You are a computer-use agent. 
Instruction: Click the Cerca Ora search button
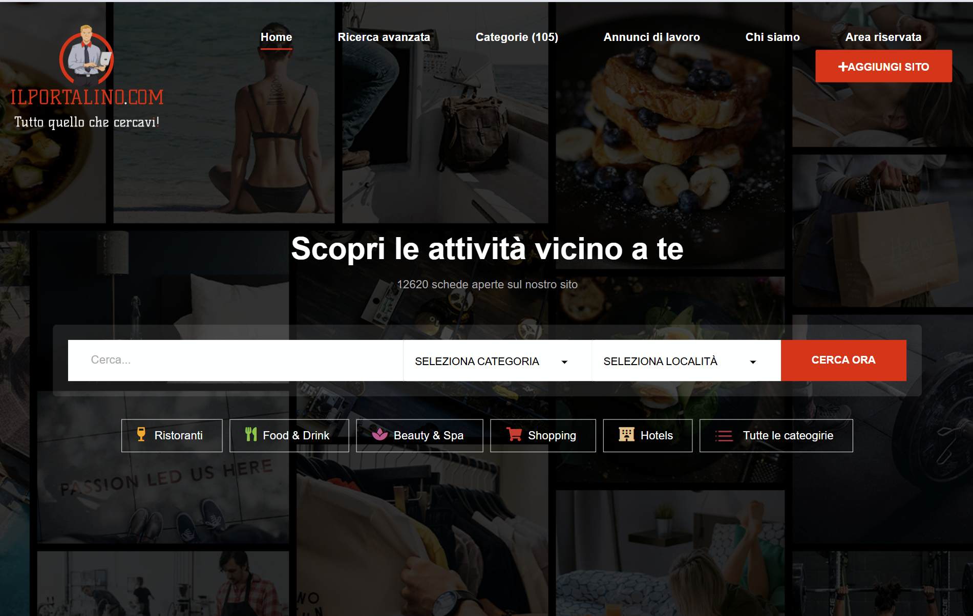pos(843,360)
